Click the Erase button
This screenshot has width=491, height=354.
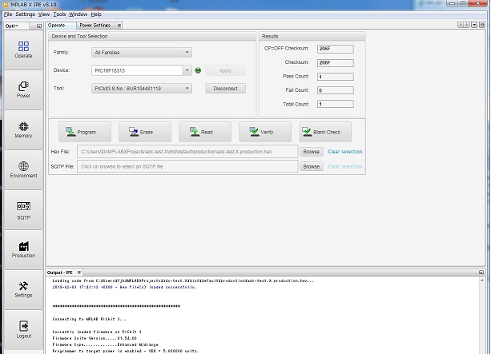[145, 132]
